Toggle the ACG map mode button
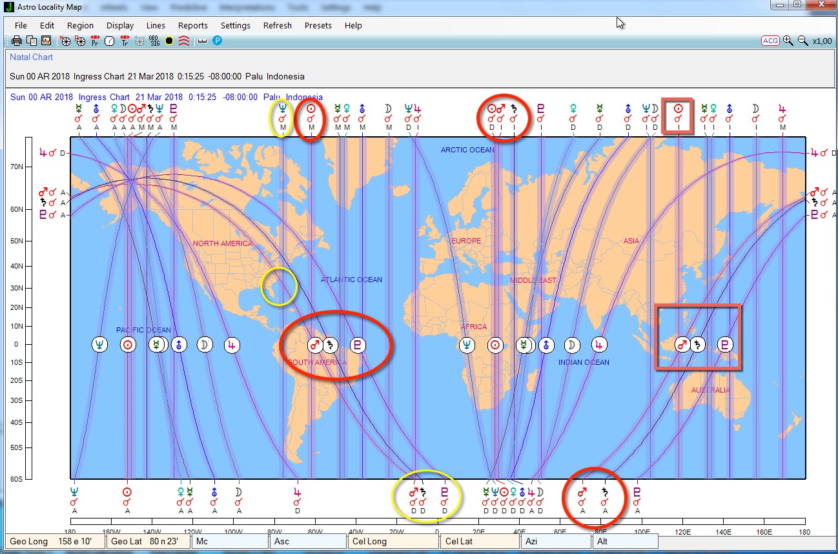 [x=770, y=41]
